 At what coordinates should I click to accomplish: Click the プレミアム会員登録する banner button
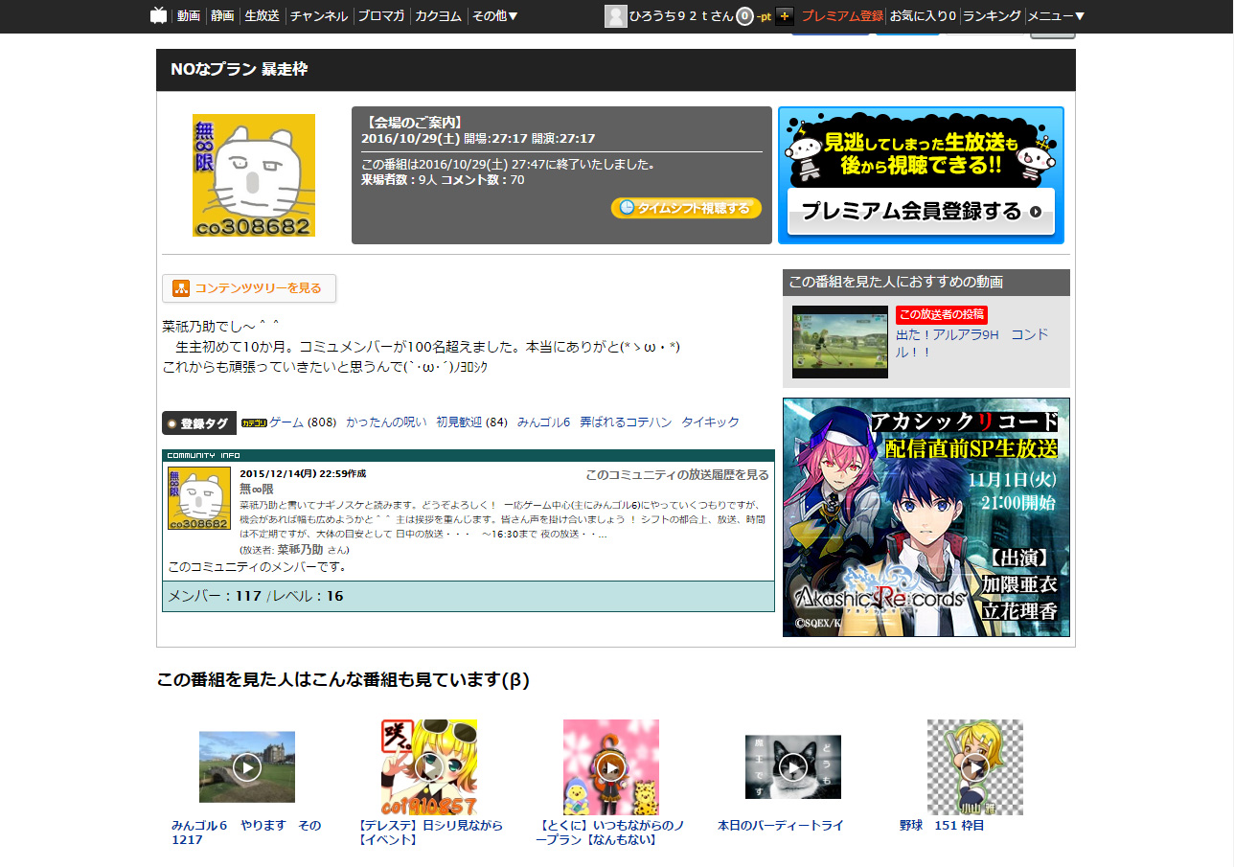pos(921,212)
